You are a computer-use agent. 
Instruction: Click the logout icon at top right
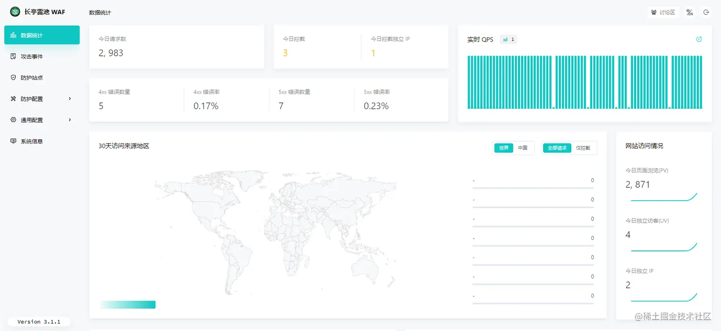706,12
